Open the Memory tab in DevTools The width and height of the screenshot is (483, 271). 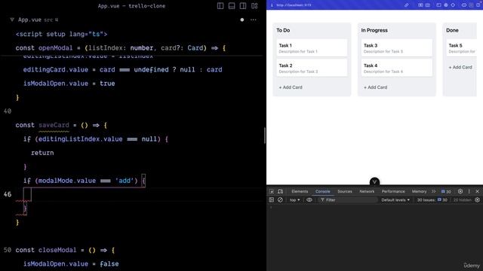(420, 191)
